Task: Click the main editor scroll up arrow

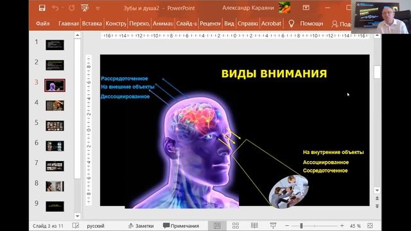Action: click(377, 35)
